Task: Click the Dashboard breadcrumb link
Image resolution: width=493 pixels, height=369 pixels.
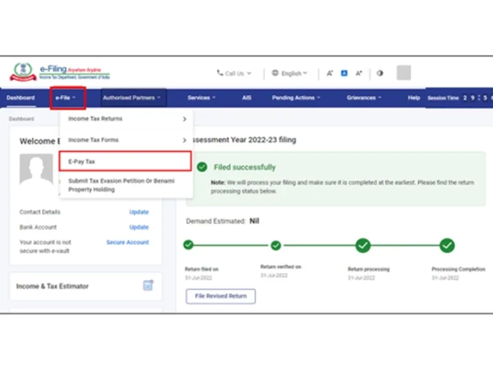Action: coord(22,119)
